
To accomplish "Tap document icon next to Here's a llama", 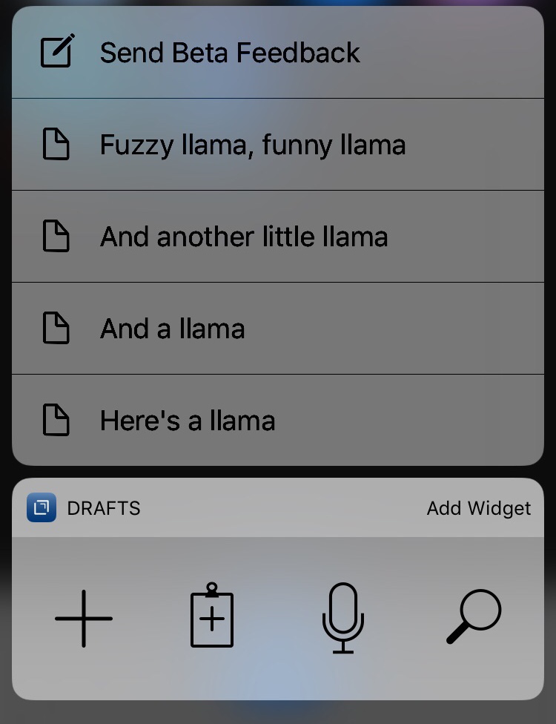I will click(56, 421).
